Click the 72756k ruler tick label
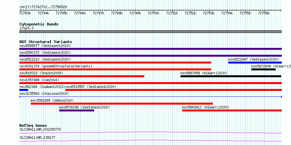Viewport: 291px width, 145px height. pos(264,13)
